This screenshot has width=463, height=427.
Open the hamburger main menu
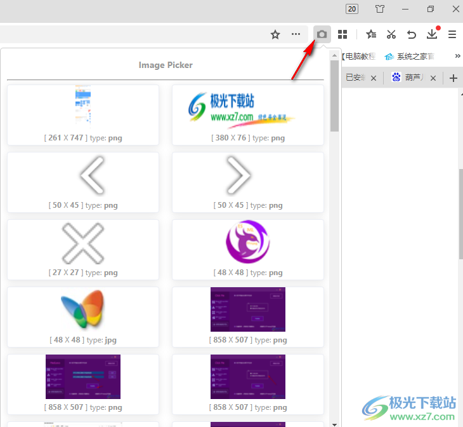[452, 34]
